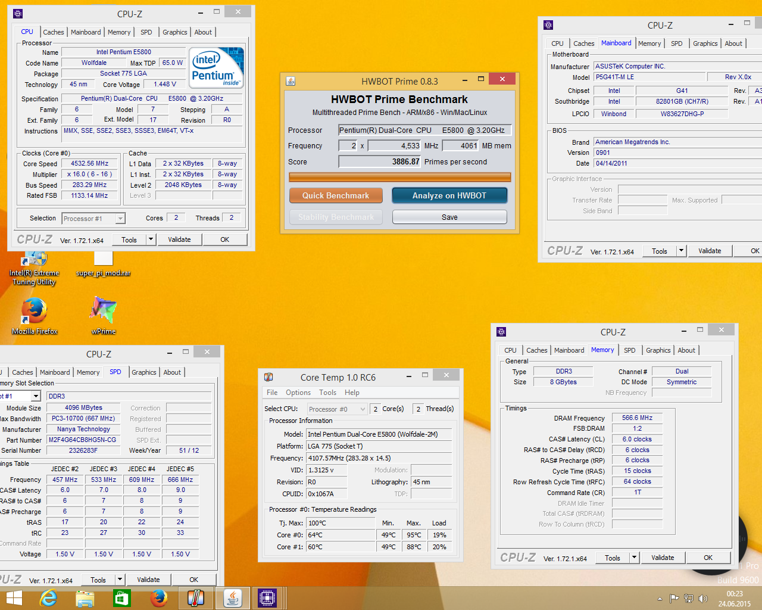Click Mainboard model P5G41T-M LE
762x610 pixels.
click(x=649, y=77)
